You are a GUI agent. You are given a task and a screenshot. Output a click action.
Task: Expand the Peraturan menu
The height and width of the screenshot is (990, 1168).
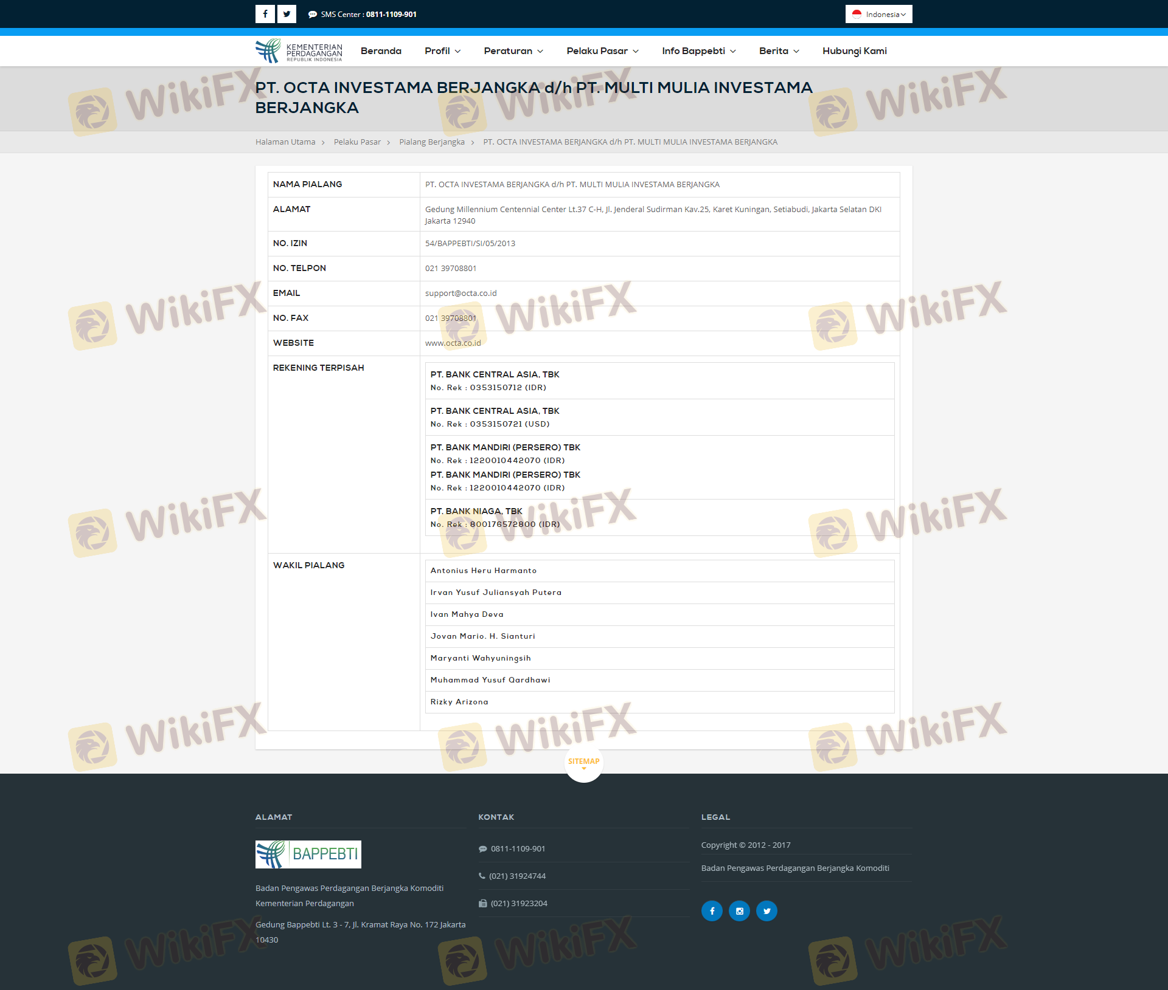[513, 51]
